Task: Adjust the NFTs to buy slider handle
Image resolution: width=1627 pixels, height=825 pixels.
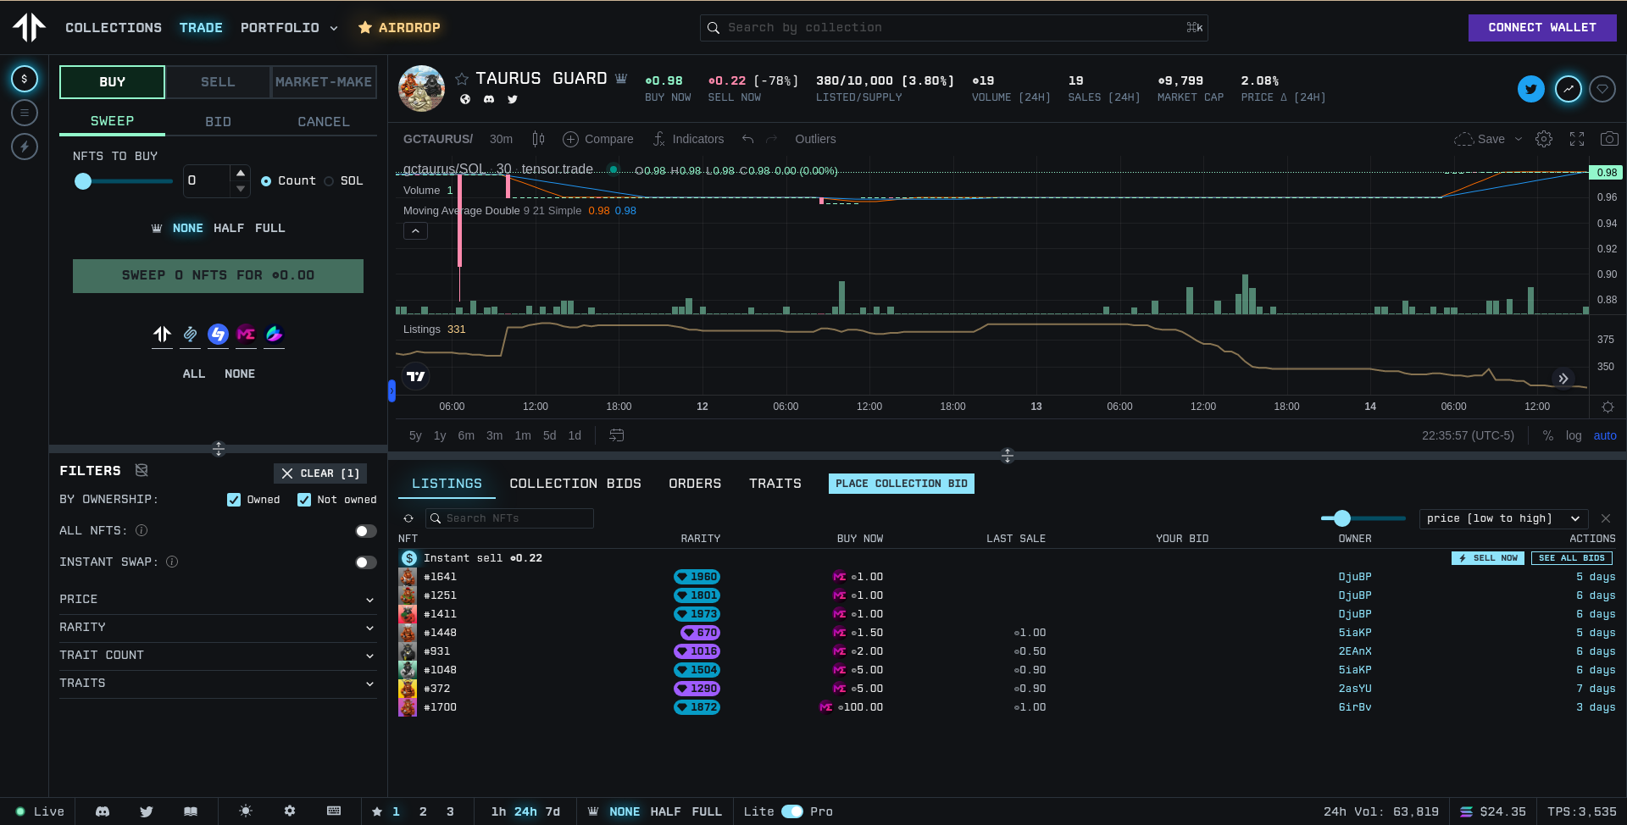Action: [x=83, y=181]
